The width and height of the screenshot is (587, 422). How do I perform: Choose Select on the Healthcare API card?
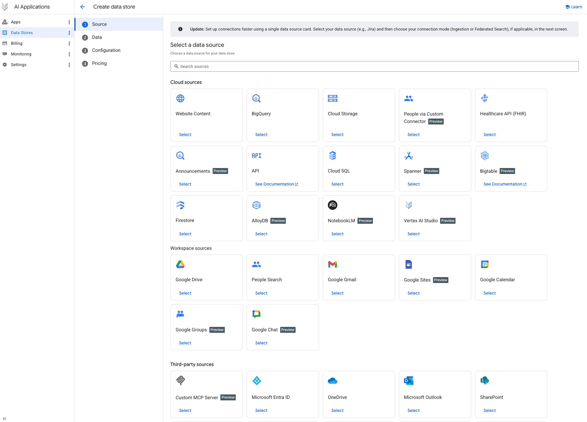click(x=490, y=135)
